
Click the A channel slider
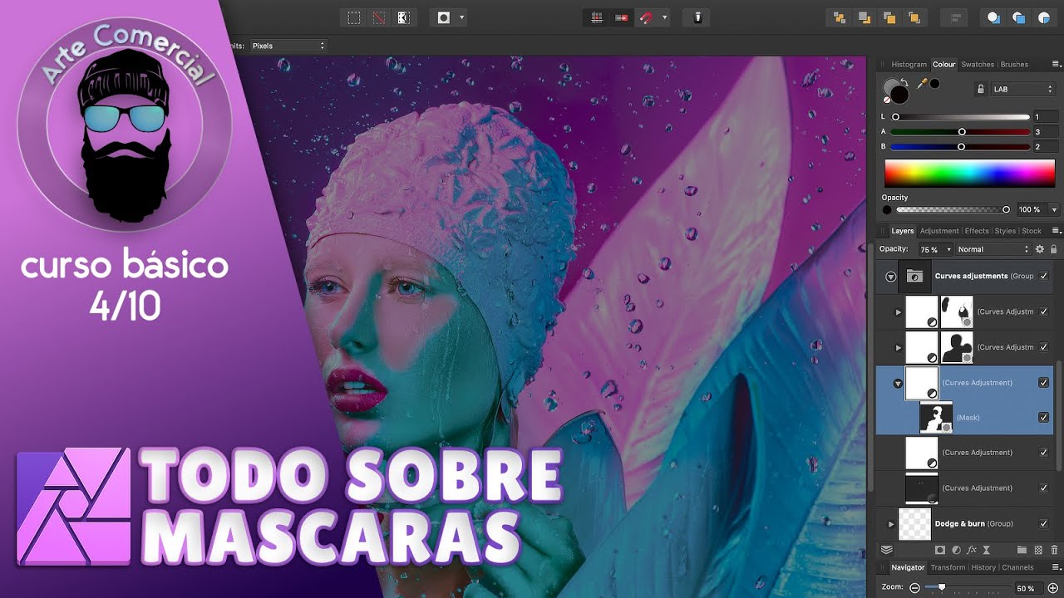tap(961, 132)
